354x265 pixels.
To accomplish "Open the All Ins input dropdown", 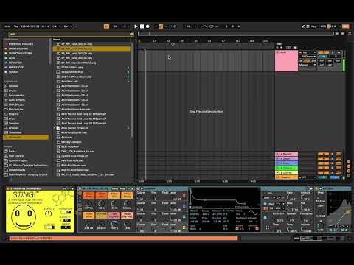I will pos(308,52).
